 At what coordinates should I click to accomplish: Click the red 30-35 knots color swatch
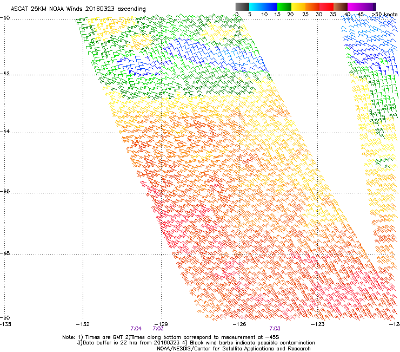pos(326,6)
